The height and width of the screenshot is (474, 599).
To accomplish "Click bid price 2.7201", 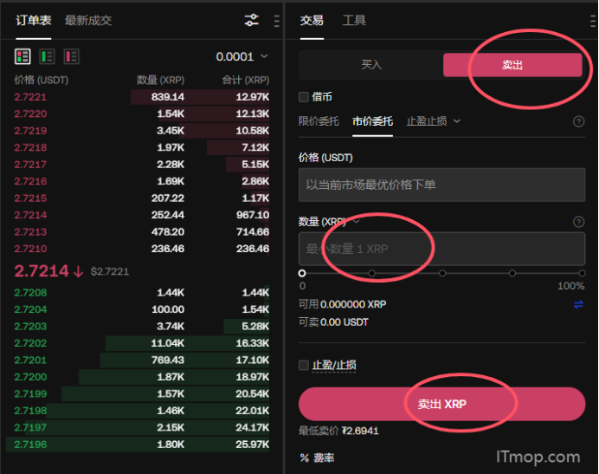I will click(30, 360).
